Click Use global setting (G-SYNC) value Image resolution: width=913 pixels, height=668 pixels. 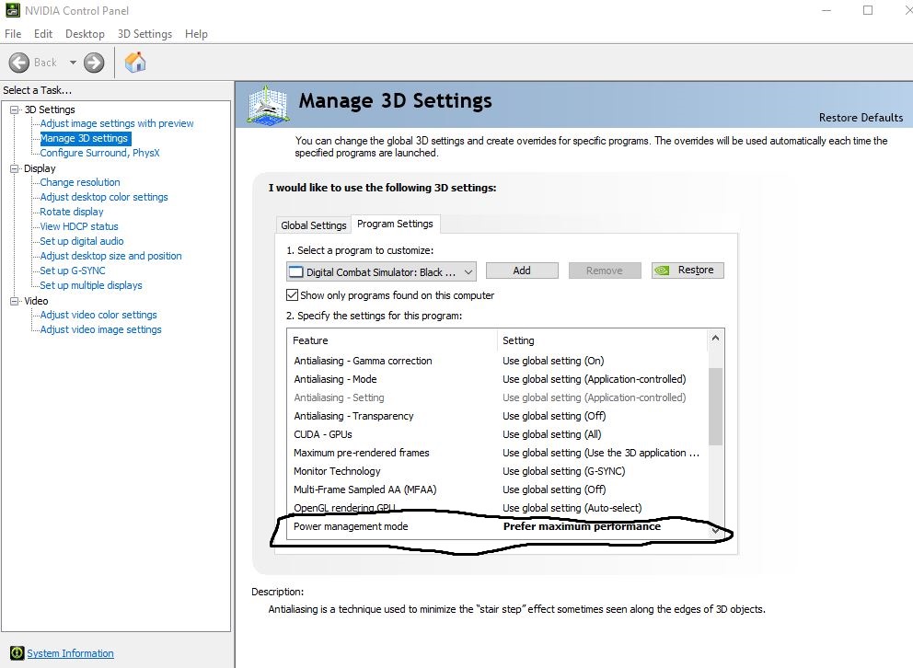coord(563,471)
